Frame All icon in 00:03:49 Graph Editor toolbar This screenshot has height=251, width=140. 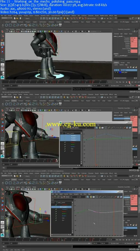(x=97, y=128)
